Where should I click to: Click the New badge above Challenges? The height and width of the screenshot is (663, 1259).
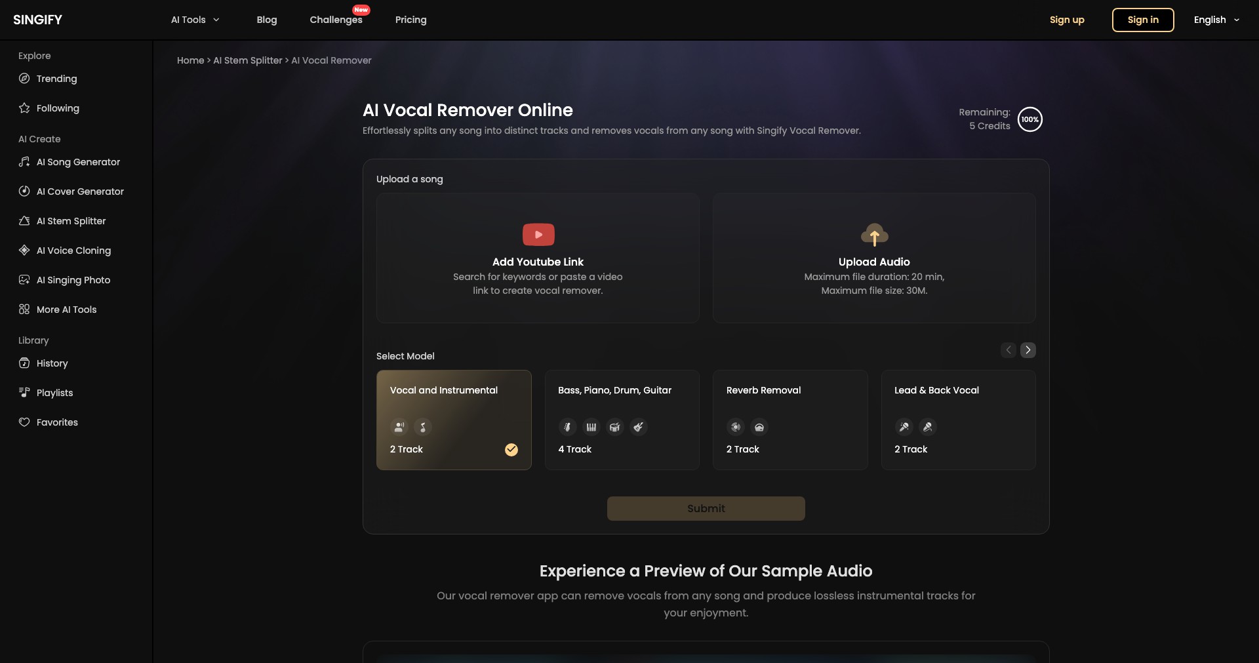coord(361,10)
